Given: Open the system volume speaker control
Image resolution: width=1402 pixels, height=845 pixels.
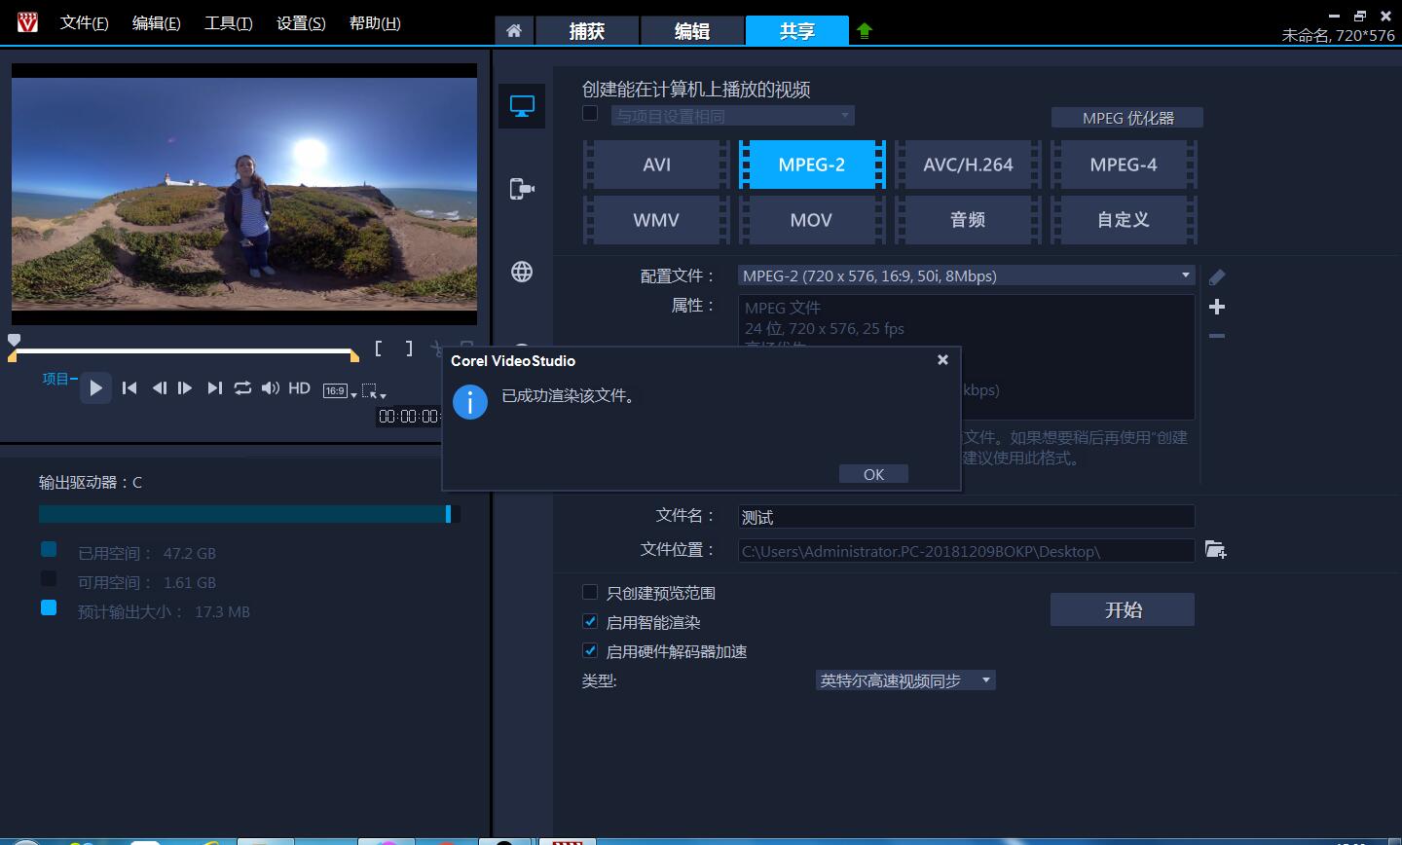Looking at the screenshot, I should [x=271, y=388].
